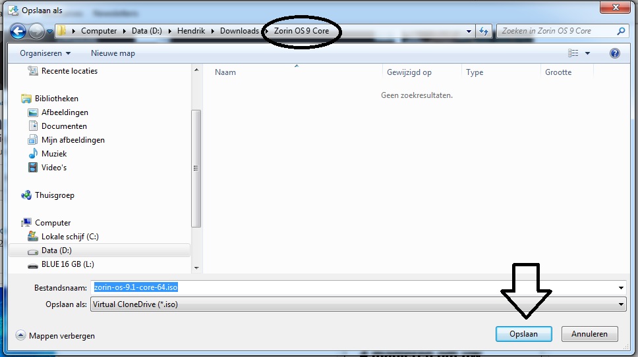
Task: Open Opslaan als file type combo box
Action: click(x=358, y=304)
